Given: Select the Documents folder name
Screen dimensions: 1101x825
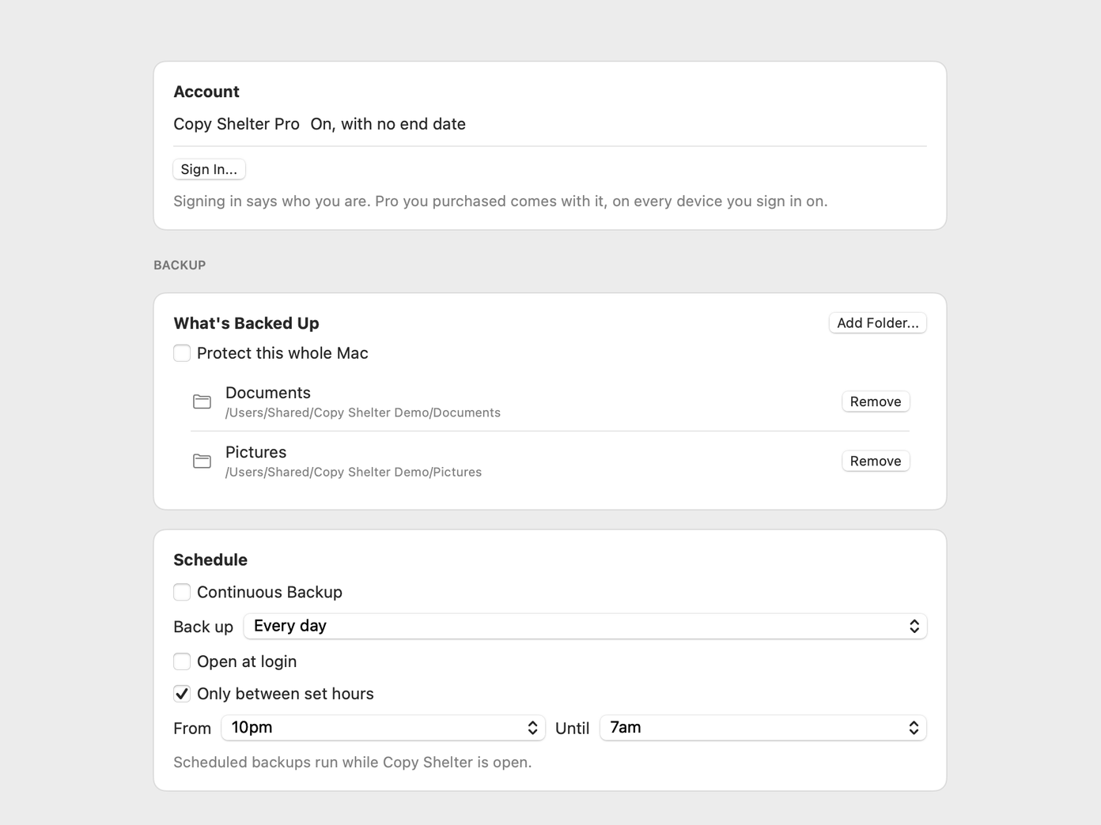Looking at the screenshot, I should tap(268, 393).
